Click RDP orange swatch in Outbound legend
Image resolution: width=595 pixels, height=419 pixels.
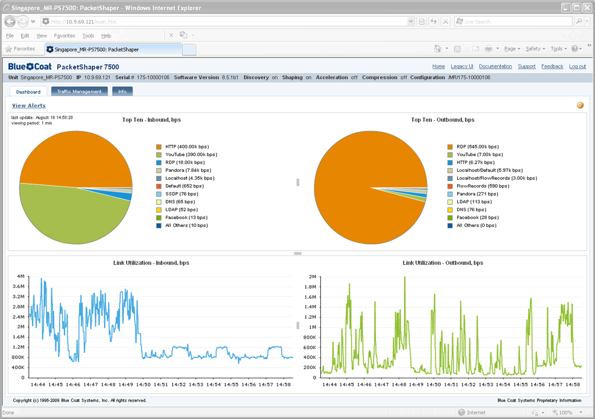(450, 147)
